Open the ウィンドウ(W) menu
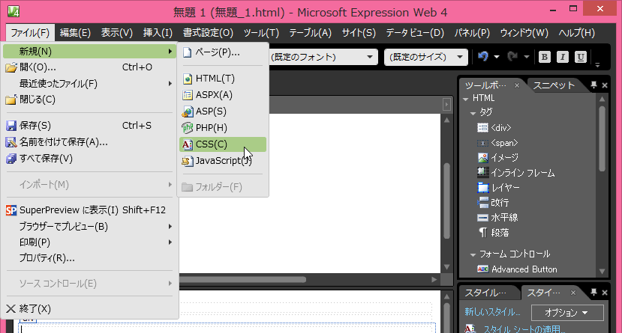Viewport: 622px width, 333px height. [x=524, y=32]
